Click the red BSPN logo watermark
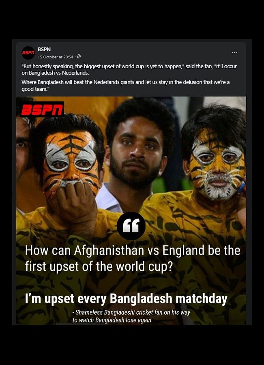Screen dimensions: 264x365 pos(42,109)
